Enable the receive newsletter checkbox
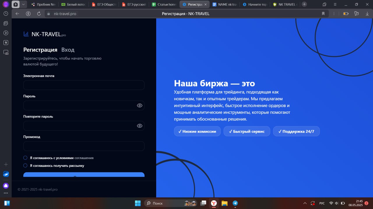The width and height of the screenshot is (373, 209). pyautogui.click(x=25, y=165)
